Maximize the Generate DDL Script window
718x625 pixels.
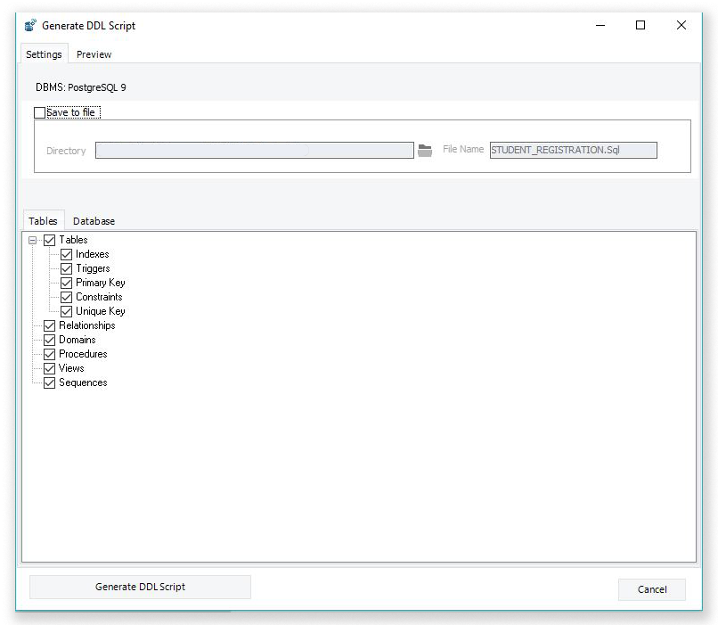[640, 26]
